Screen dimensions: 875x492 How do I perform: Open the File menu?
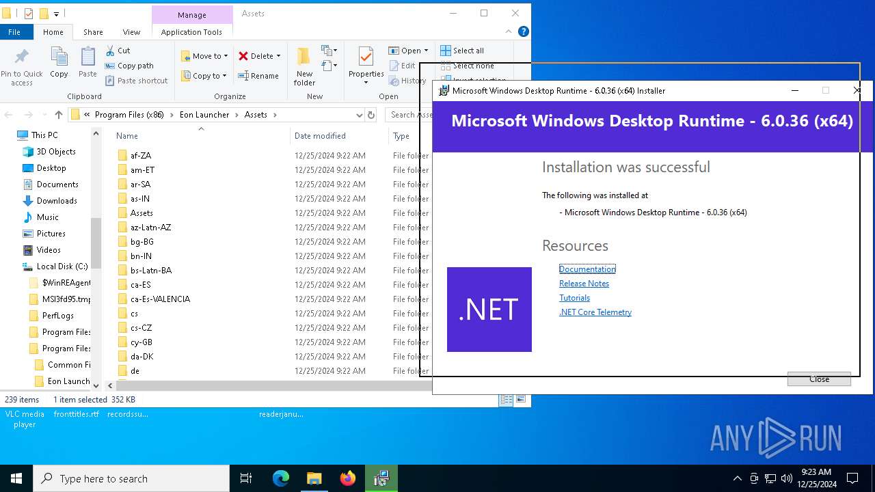(x=14, y=32)
